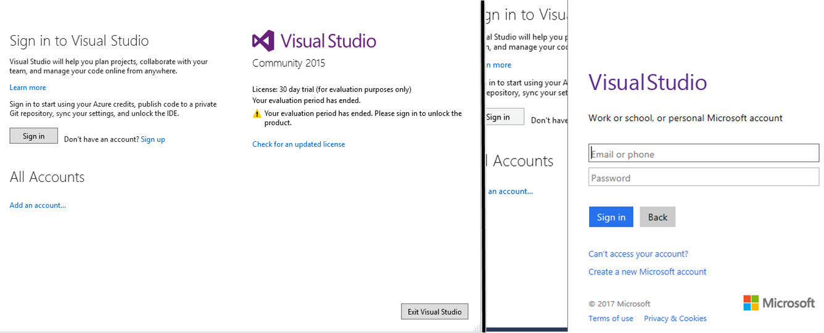The image size is (824, 333).
Task: Click the yellow evaluation warning icon
Action: 257,114
